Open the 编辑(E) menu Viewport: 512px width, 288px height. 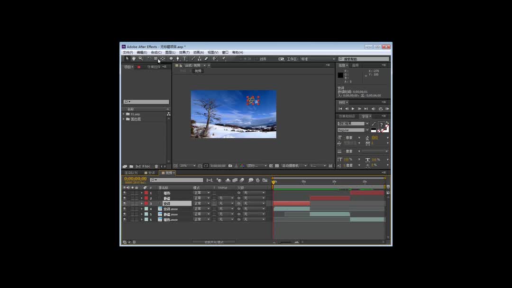(142, 53)
